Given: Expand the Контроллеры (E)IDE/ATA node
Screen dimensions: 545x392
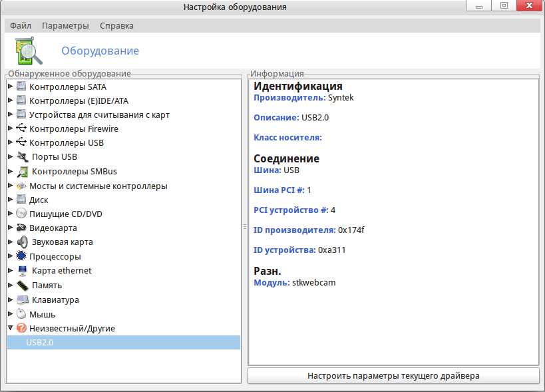Looking at the screenshot, I should (x=11, y=100).
